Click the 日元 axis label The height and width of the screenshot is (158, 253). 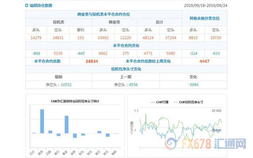(32, 152)
